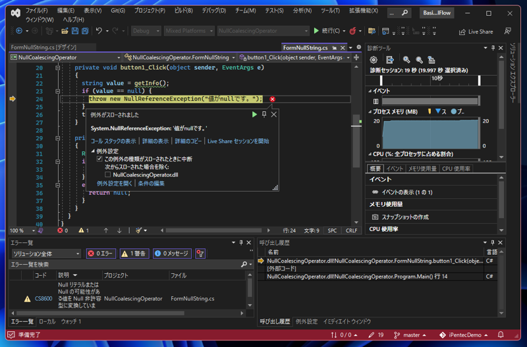Toggle the 0 errors filter button

pyautogui.click(x=101, y=254)
